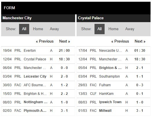Go to Next Manchester City fixtures

64,41
